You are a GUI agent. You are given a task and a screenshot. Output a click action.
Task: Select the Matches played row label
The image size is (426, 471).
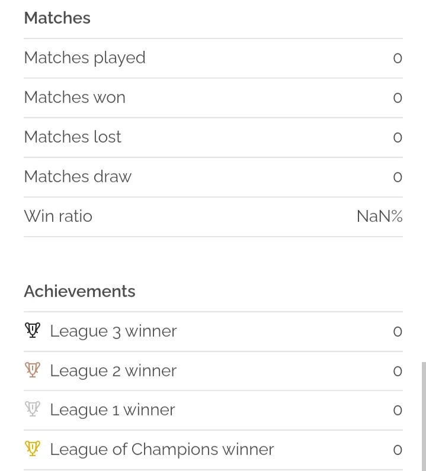coord(85,58)
